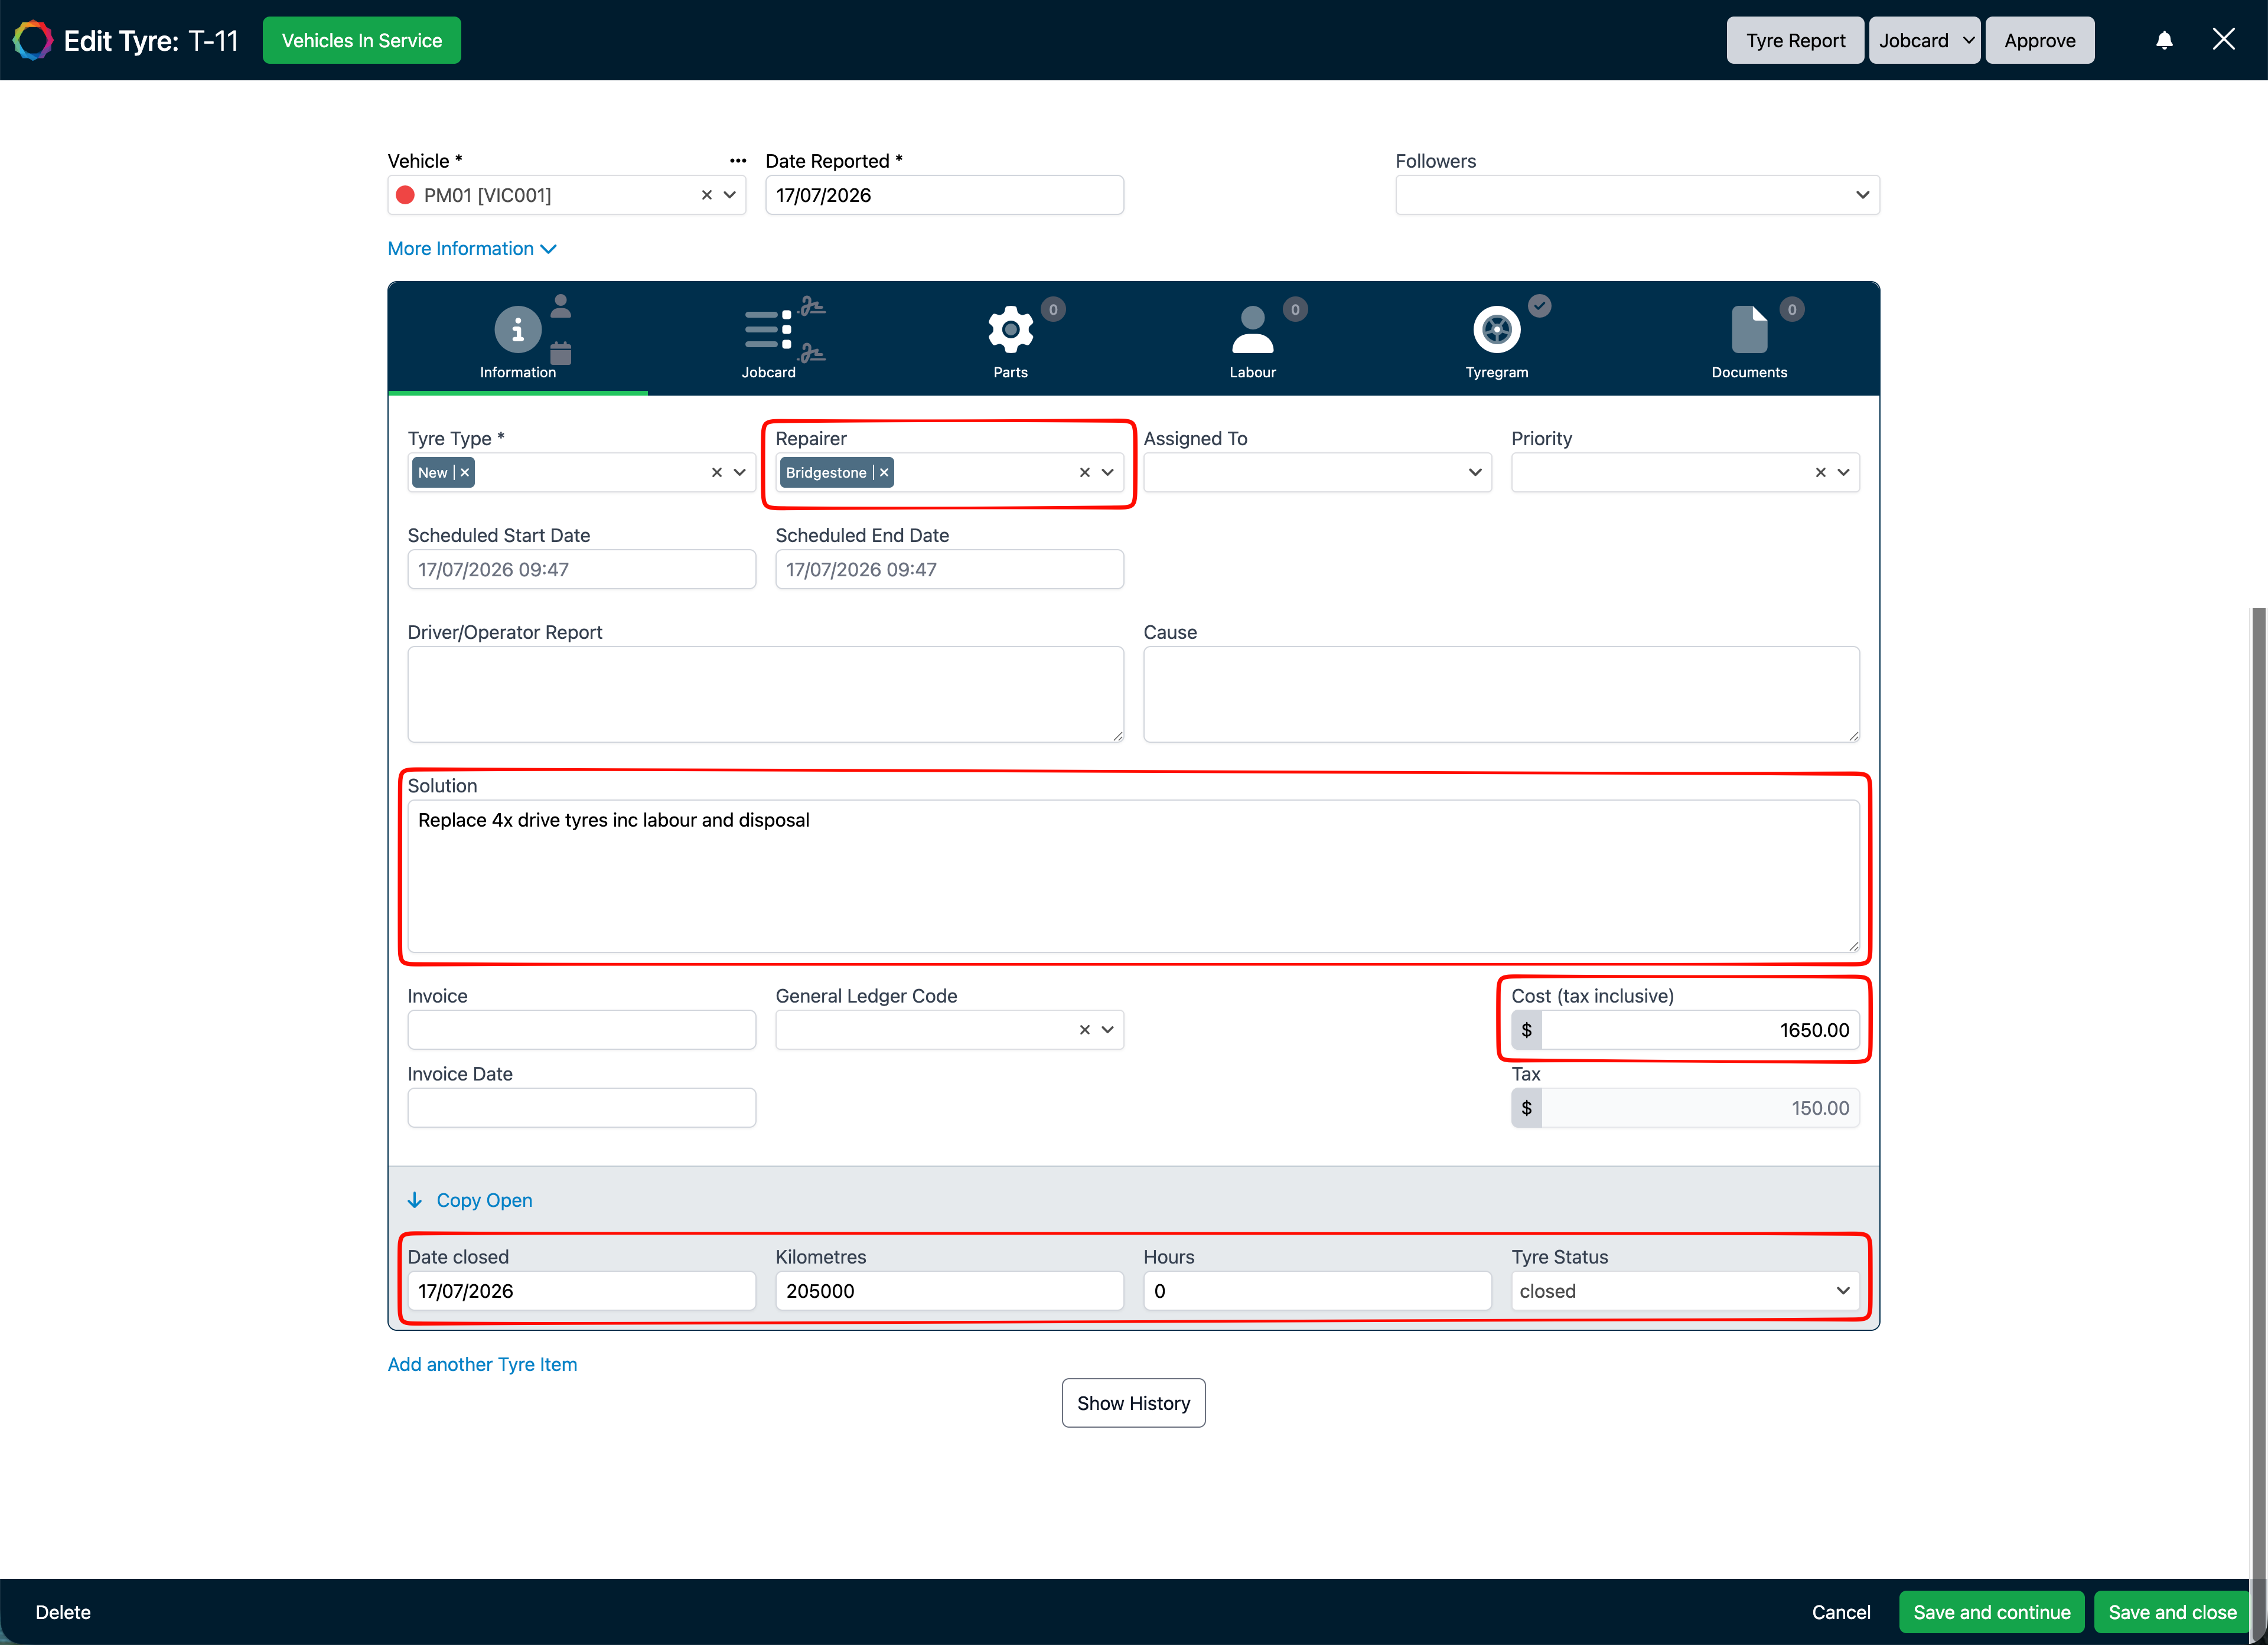The width and height of the screenshot is (2268, 1645).
Task: Click Save and close
Action: pyautogui.click(x=2172, y=1612)
